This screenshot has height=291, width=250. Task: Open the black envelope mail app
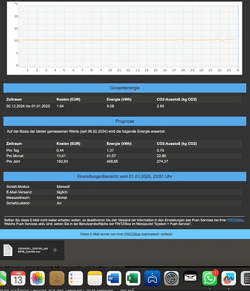191,278
